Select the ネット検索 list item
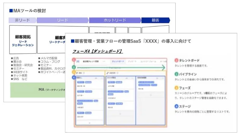This screenshot has height=135, width=241. click(19, 76)
